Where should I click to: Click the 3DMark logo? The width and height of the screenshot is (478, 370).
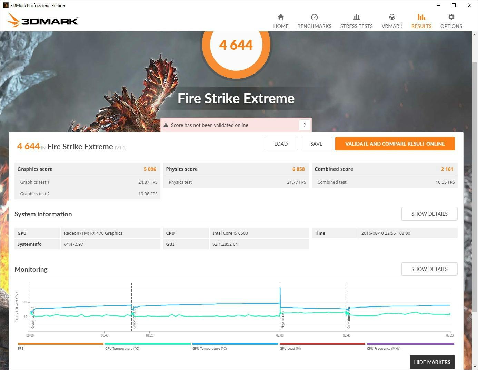point(42,20)
